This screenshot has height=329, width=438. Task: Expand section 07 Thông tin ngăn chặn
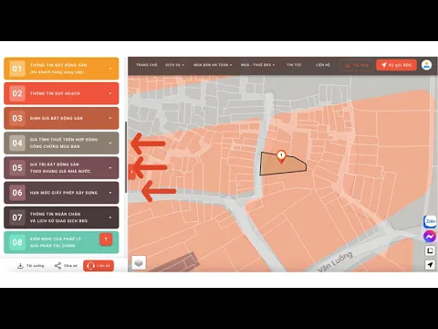pos(61,218)
